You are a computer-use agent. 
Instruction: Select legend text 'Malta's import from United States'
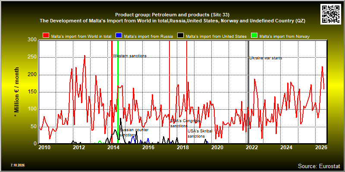(216, 37)
